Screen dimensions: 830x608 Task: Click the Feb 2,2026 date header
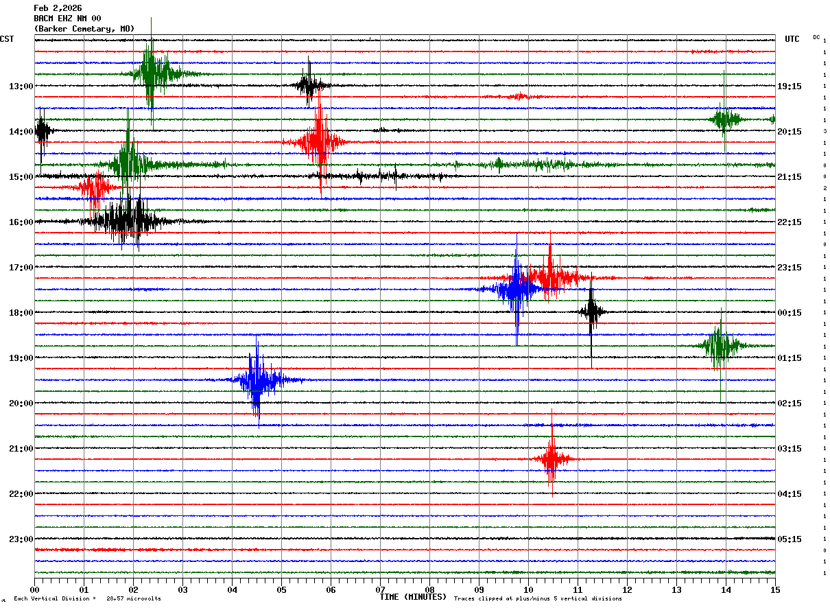click(58, 8)
